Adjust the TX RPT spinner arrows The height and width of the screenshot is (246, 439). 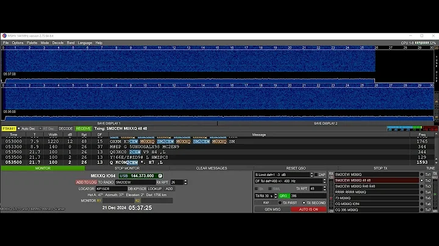(x=325, y=189)
